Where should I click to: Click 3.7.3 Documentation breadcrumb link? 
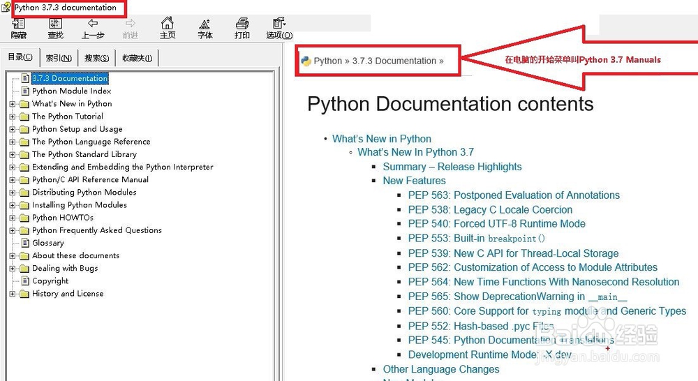(x=394, y=61)
